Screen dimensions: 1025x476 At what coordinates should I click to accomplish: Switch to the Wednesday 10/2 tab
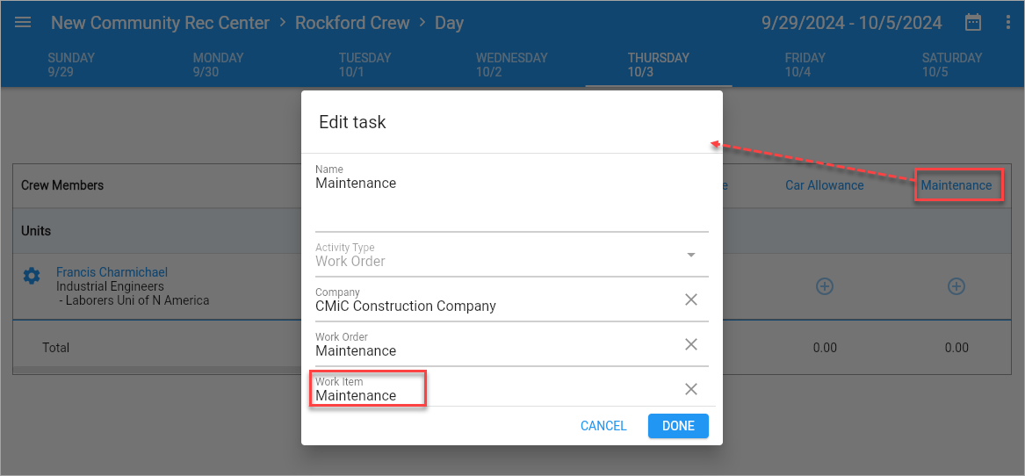pyautogui.click(x=511, y=65)
